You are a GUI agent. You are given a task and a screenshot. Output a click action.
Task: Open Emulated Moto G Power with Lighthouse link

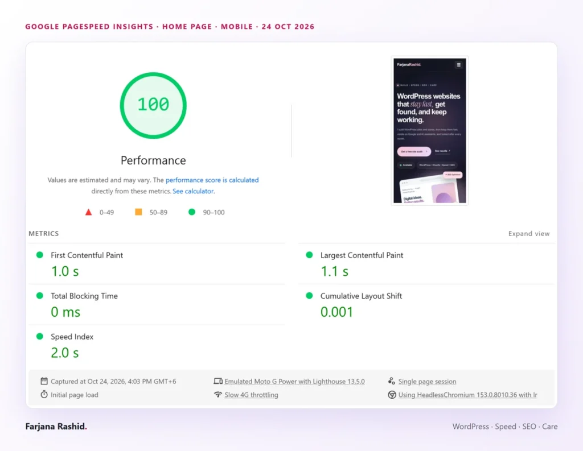click(x=294, y=381)
